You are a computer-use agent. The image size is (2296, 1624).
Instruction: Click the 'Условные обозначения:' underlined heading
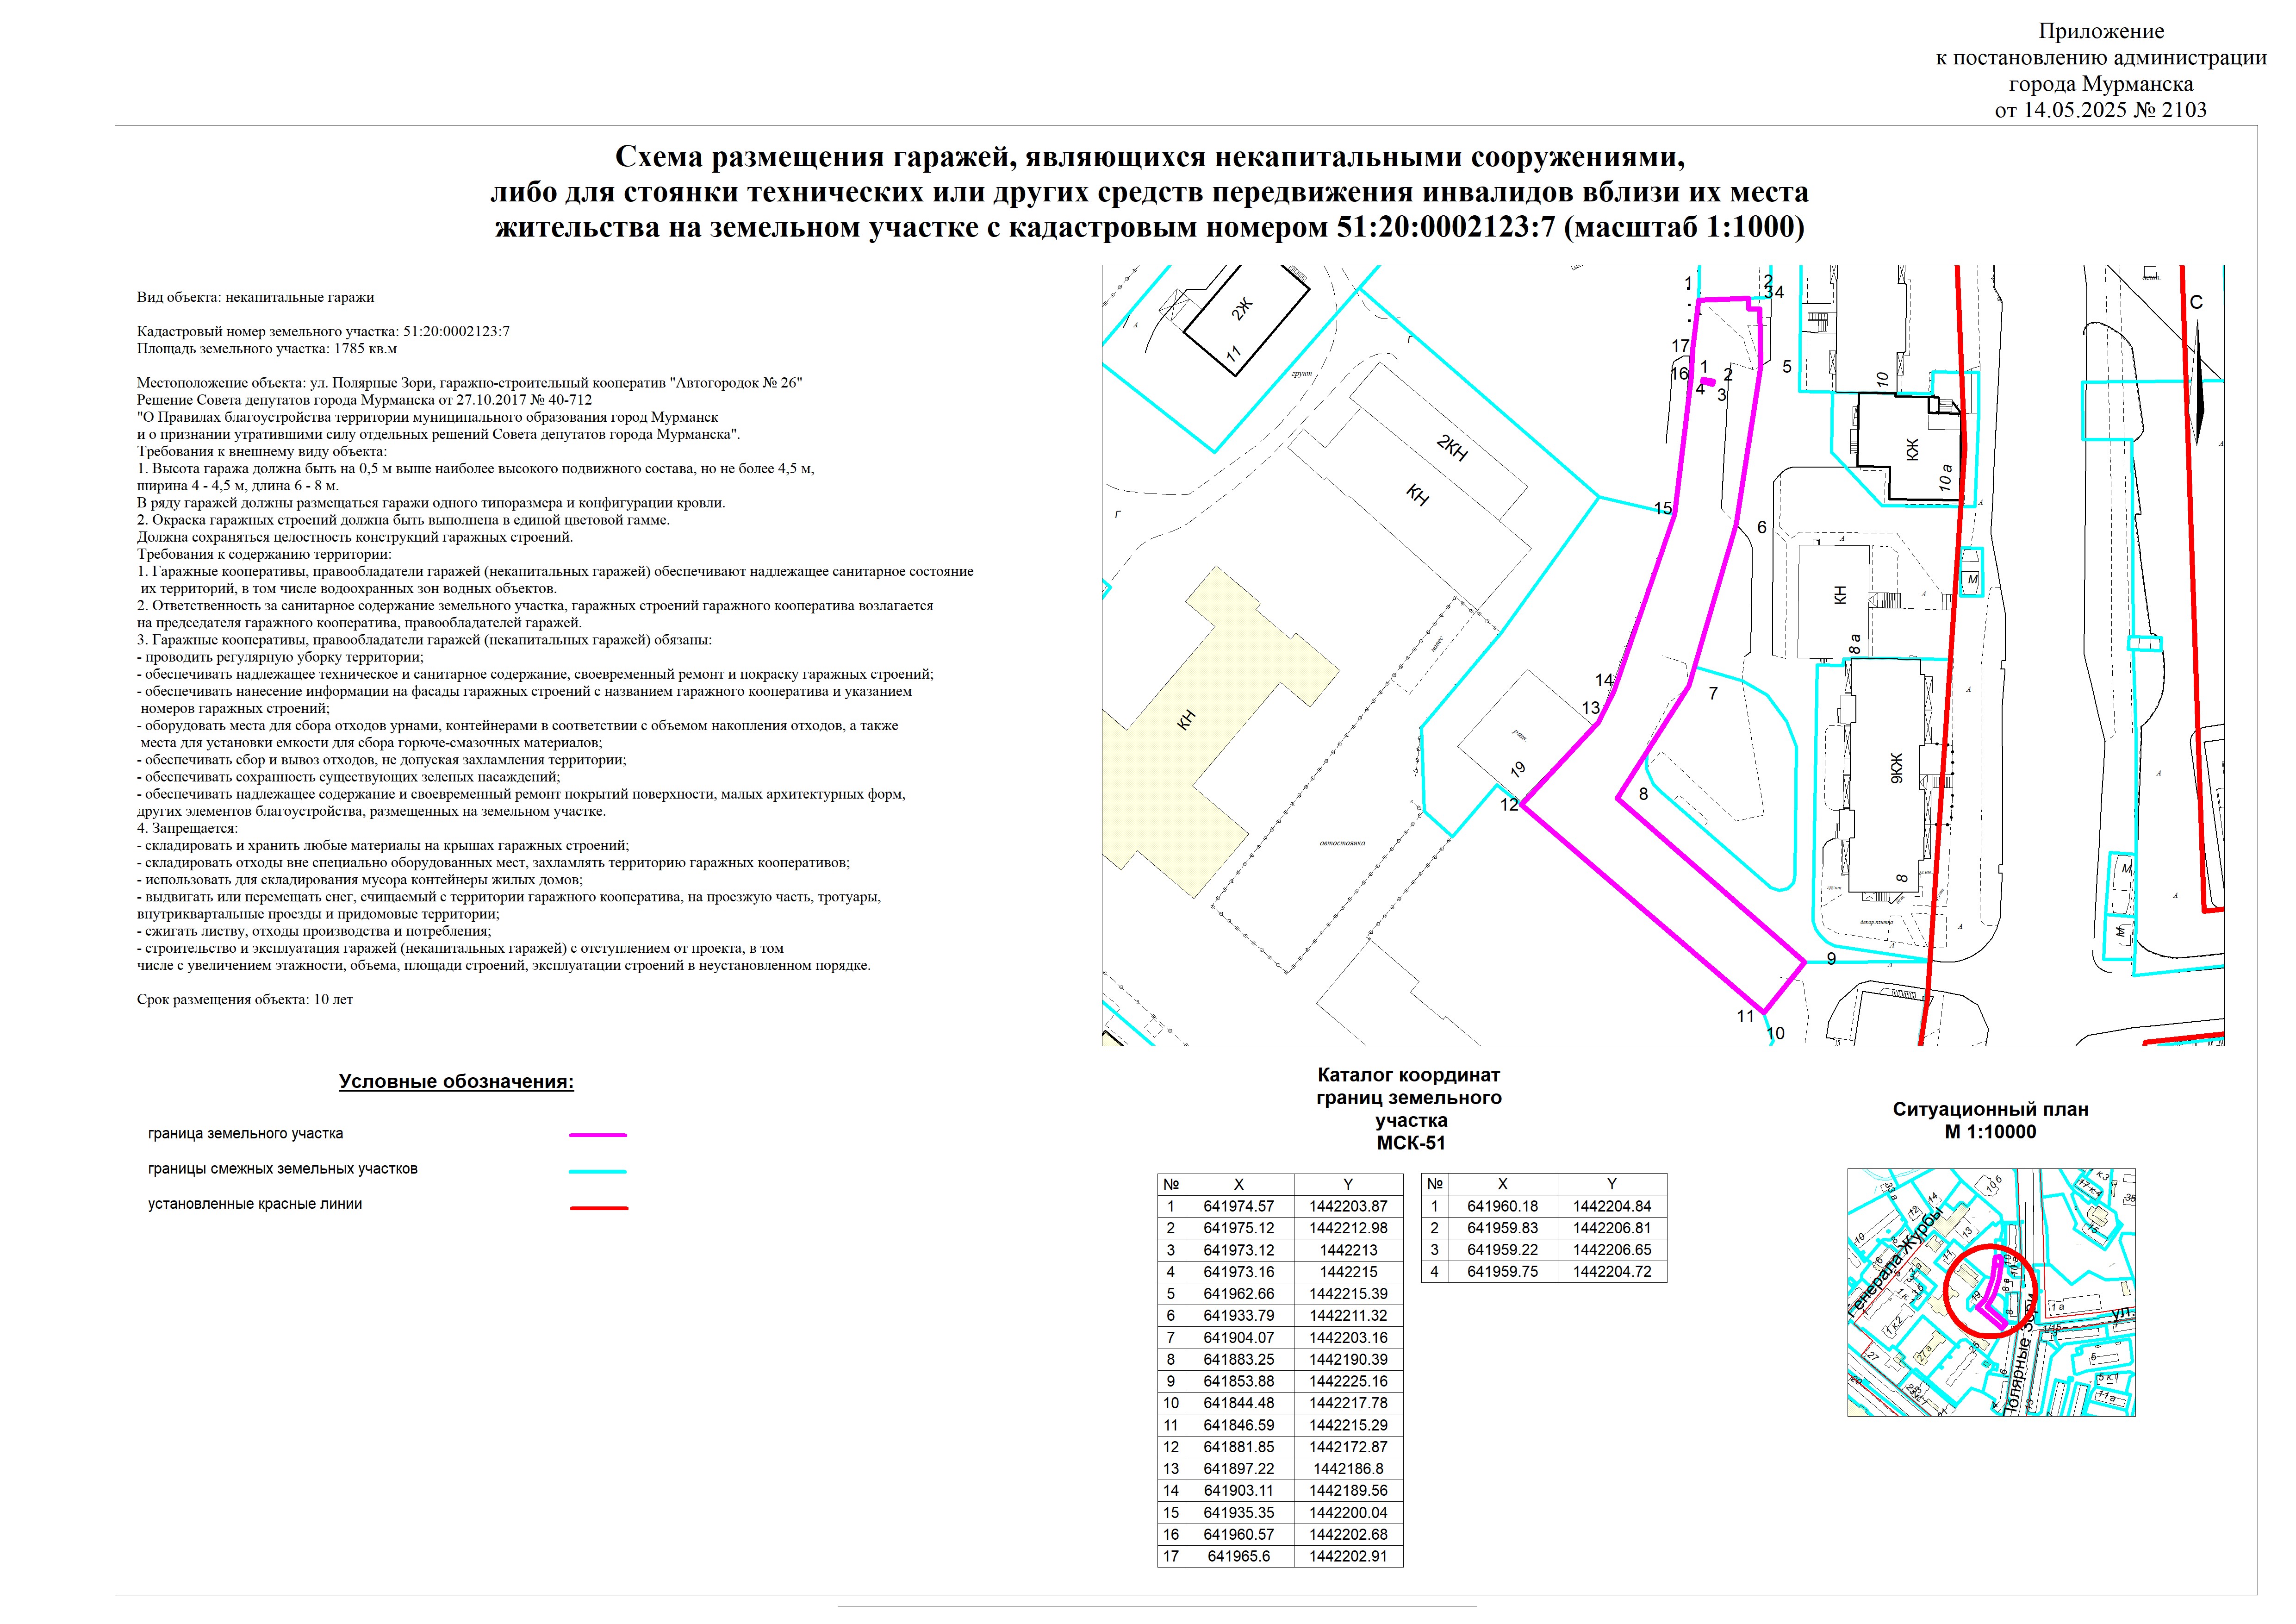tap(456, 1082)
